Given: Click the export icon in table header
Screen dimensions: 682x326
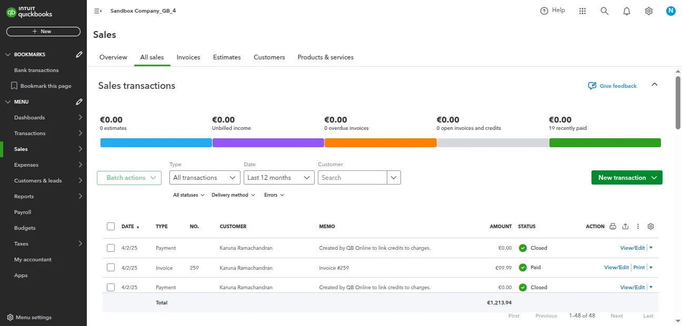Looking at the screenshot, I should pos(625,227).
